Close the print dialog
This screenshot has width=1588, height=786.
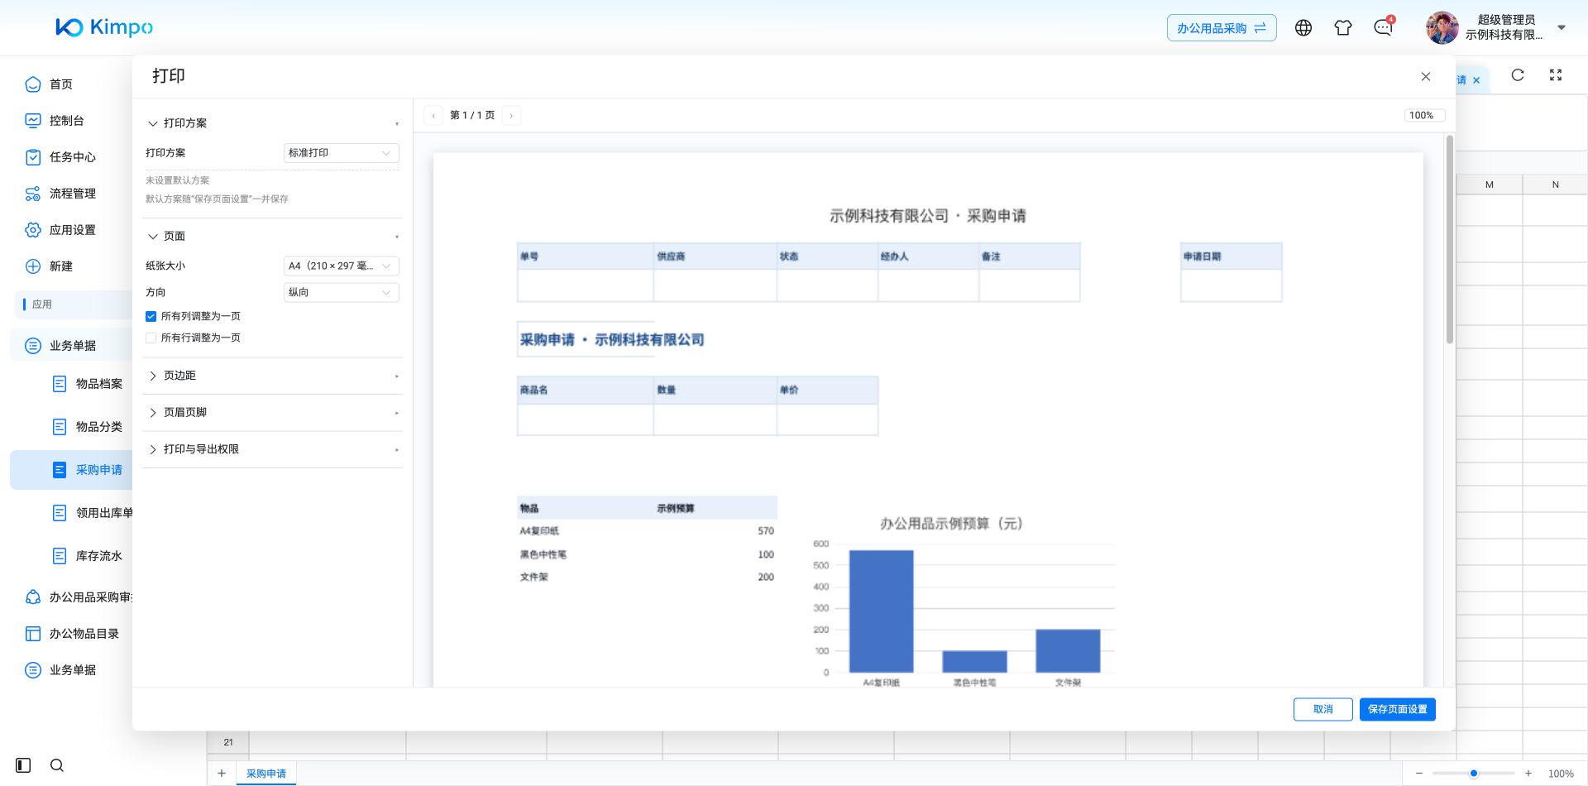point(1426,76)
